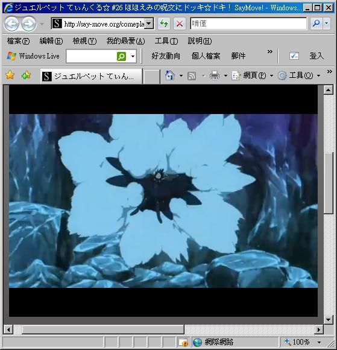The image size is (337, 350).
Task: Click the Home icon
Action: [x=170, y=75]
